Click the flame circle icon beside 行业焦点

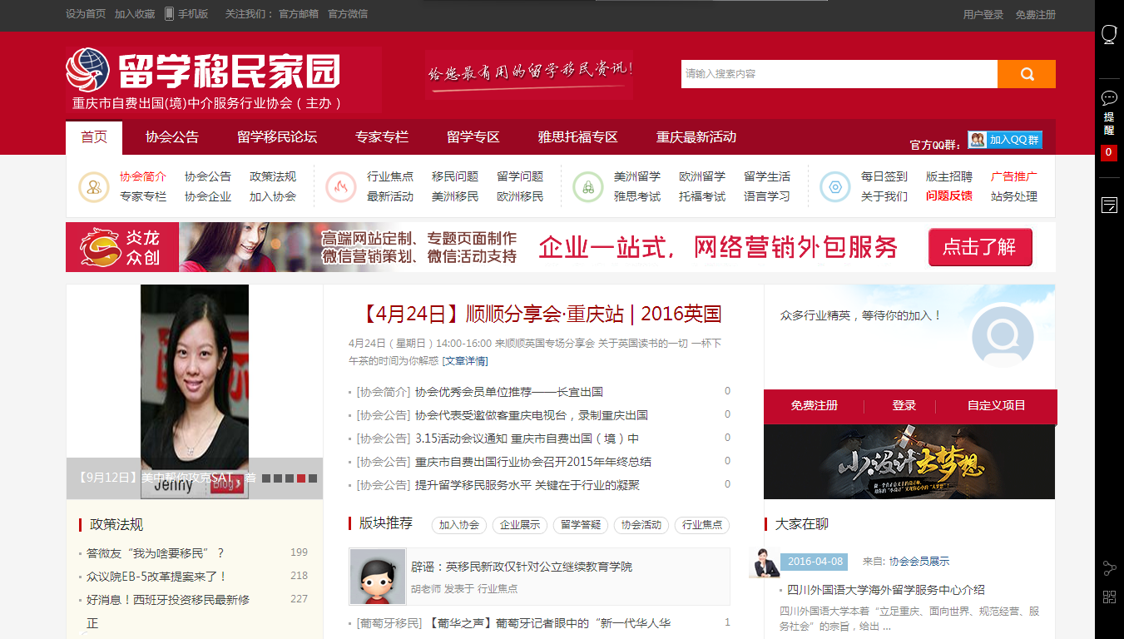(x=341, y=186)
